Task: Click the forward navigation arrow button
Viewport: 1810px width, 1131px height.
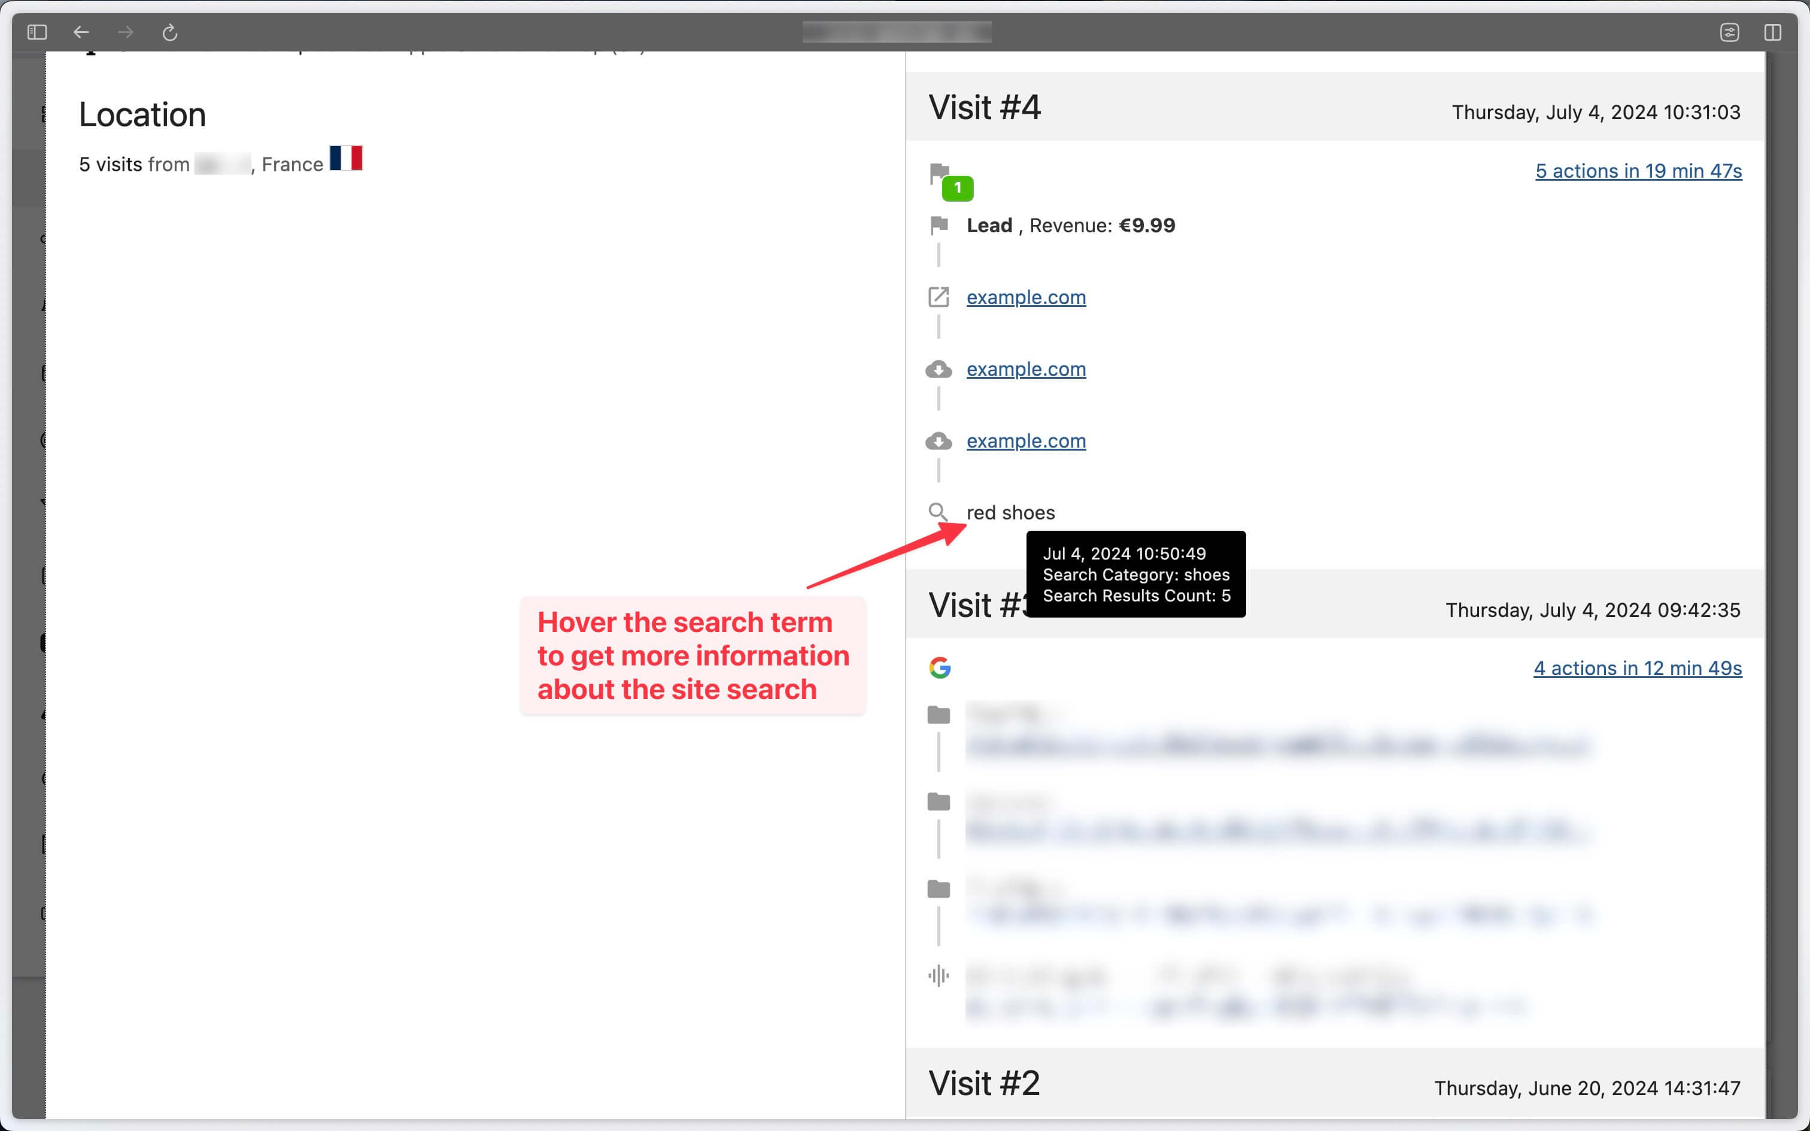Action: click(125, 31)
